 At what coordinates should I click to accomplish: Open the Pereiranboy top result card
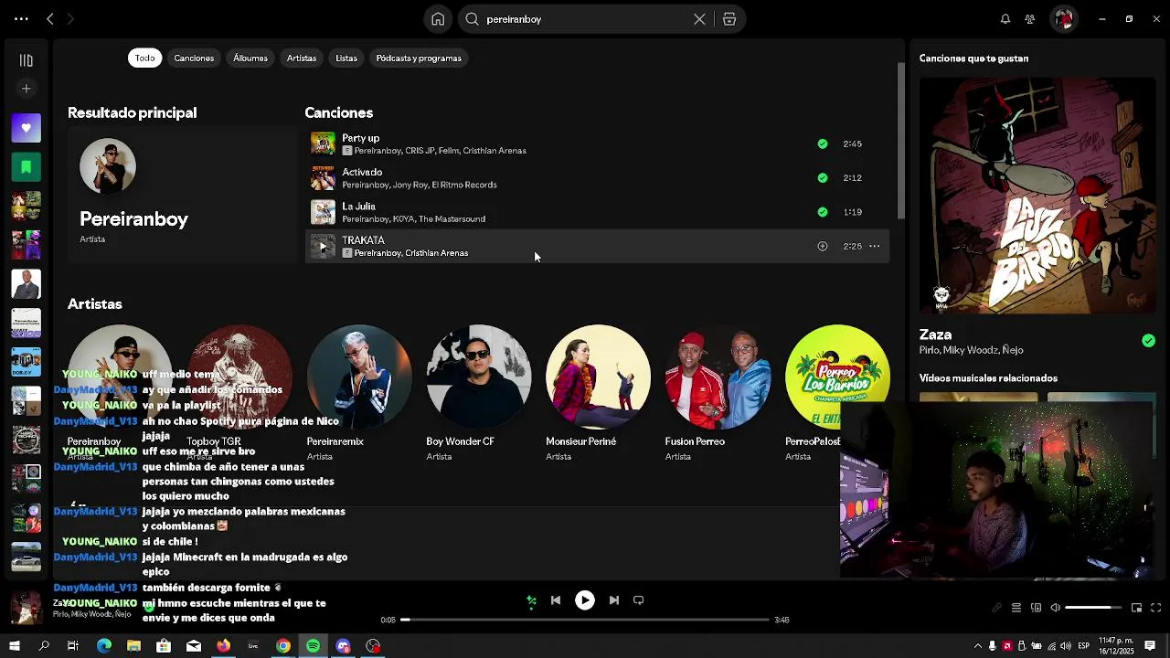pyautogui.click(x=182, y=195)
